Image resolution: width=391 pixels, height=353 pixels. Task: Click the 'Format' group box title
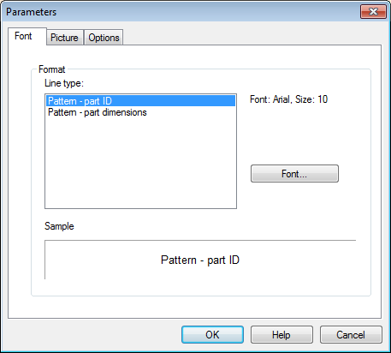point(52,69)
